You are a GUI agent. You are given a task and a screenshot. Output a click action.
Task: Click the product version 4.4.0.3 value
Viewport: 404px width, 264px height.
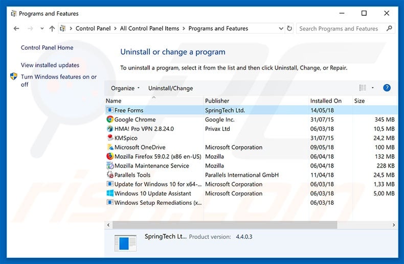(x=244, y=237)
